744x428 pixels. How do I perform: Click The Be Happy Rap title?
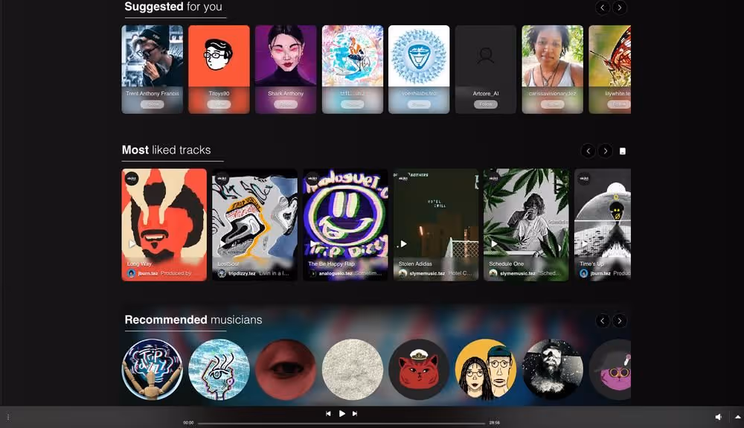(331, 263)
